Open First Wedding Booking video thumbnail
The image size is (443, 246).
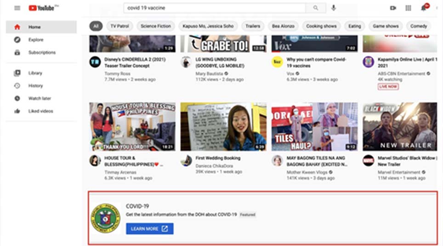[223, 126]
